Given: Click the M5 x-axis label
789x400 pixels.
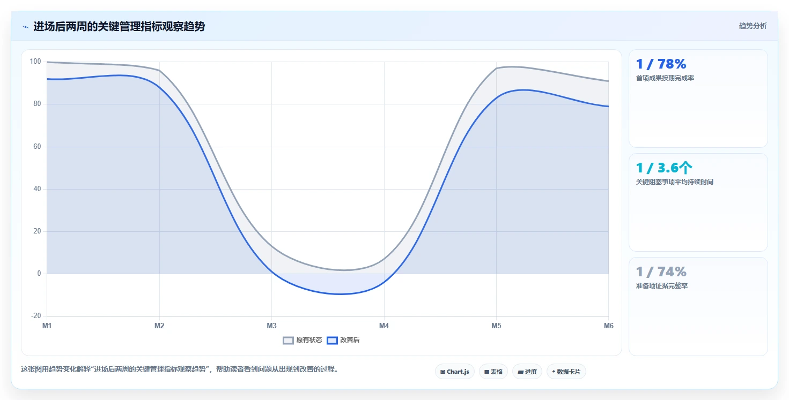Looking at the screenshot, I should 496,326.
